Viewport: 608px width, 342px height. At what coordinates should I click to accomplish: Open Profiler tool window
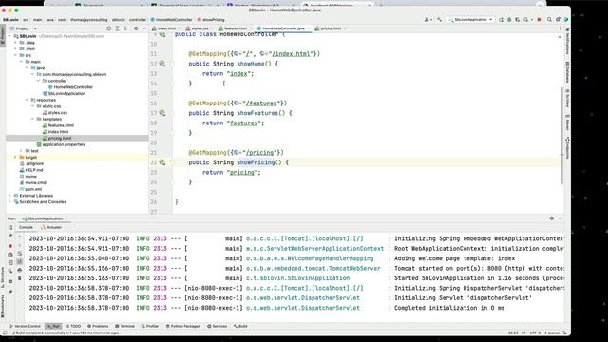(150, 326)
